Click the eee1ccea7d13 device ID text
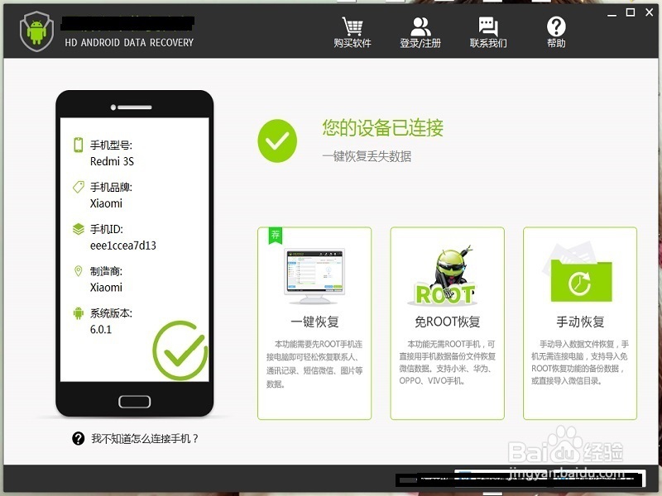 point(122,246)
